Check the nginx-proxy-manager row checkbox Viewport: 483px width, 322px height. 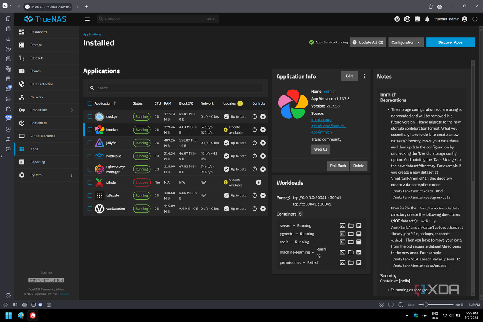90,169
